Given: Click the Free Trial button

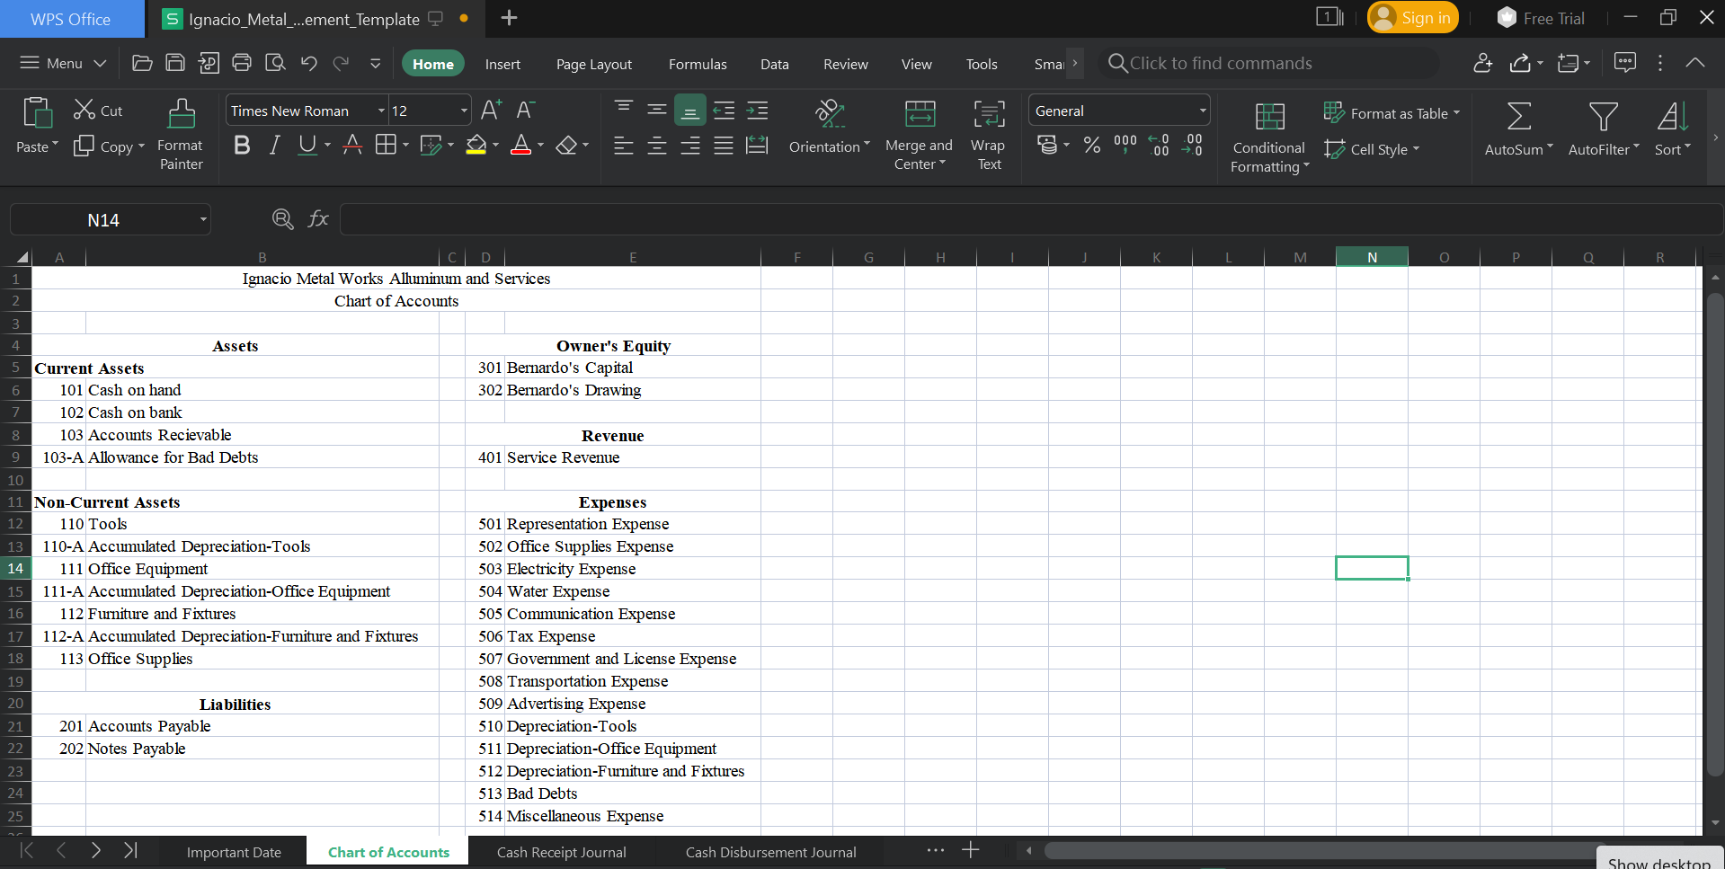Looking at the screenshot, I should point(1541,18).
